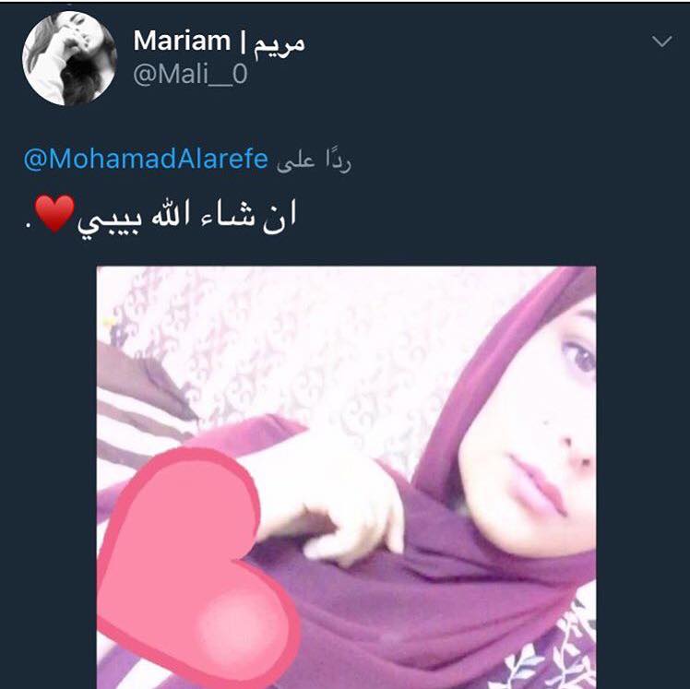Open the @MohamadAlarefe mention link
This screenshot has width=690, height=689.
click(146, 159)
